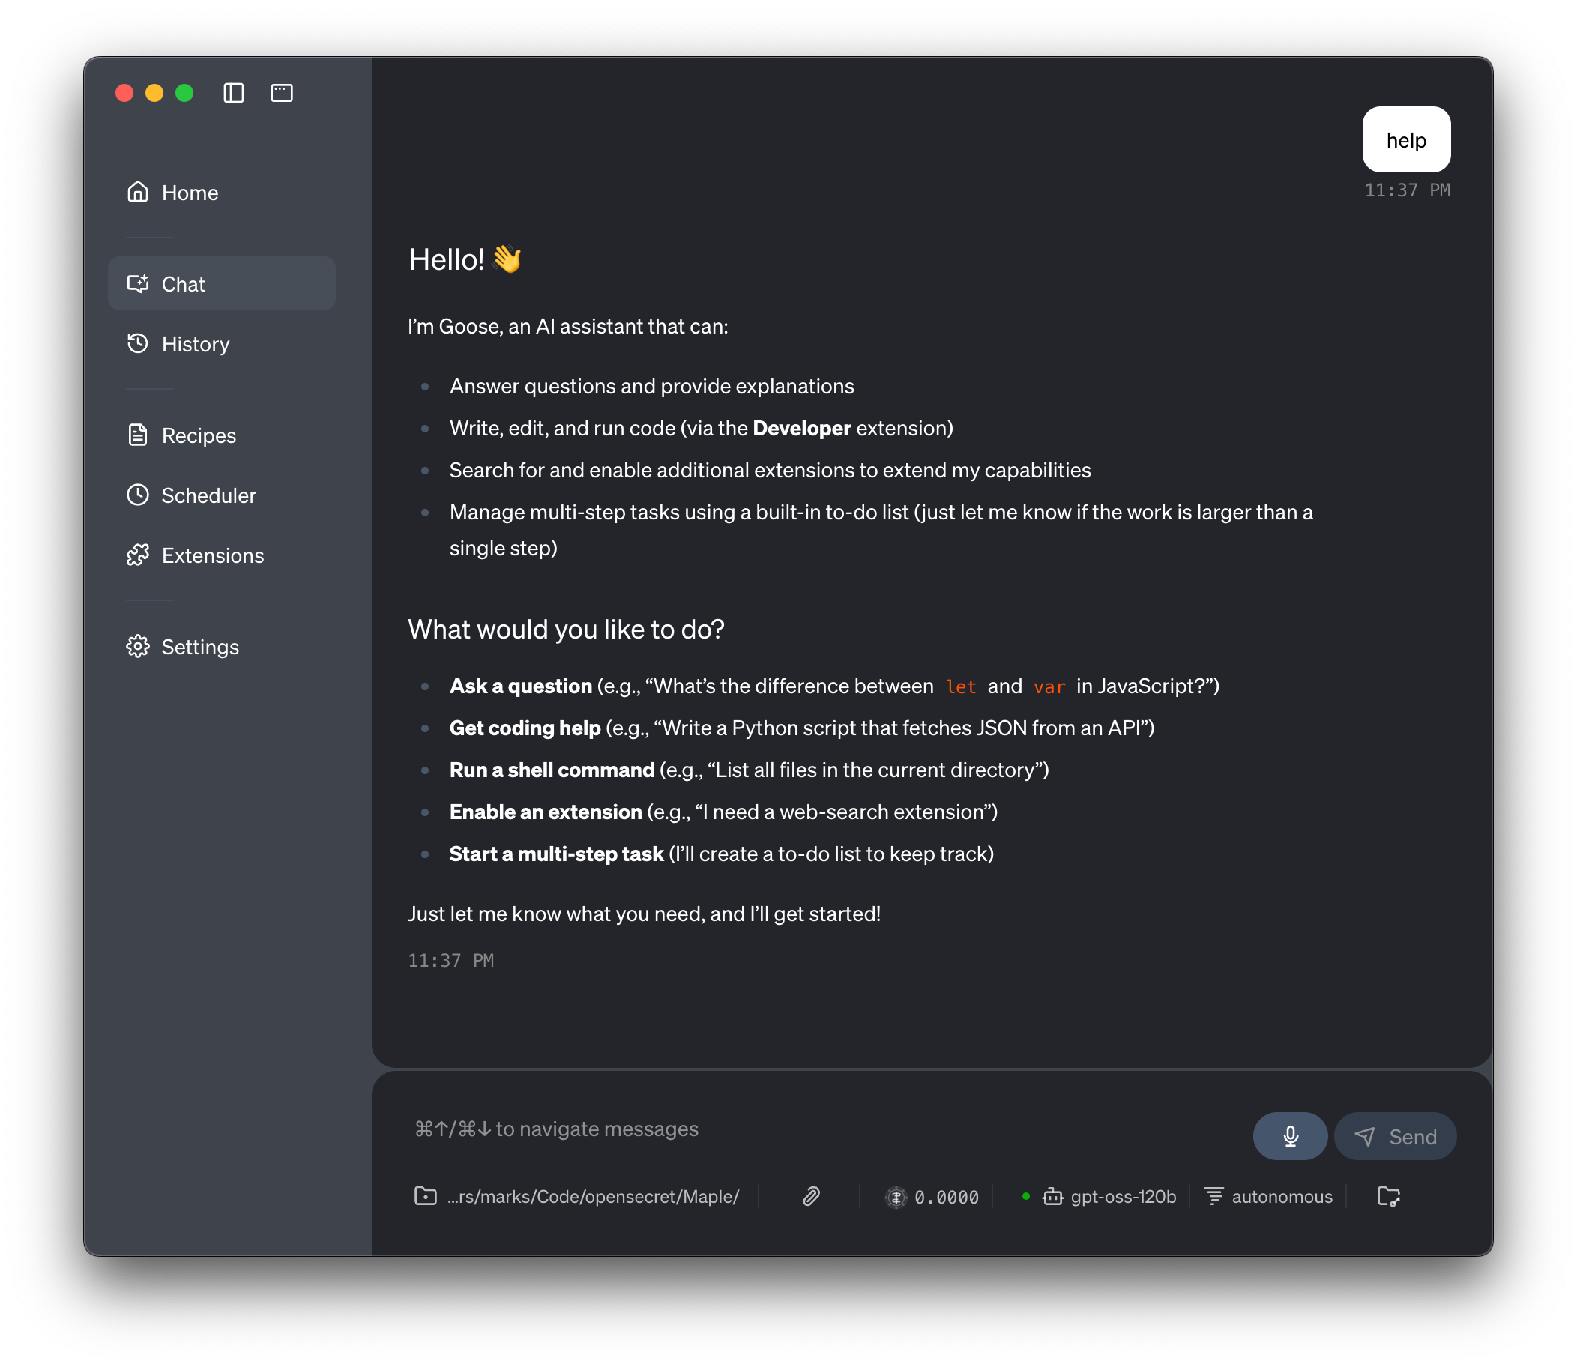The image size is (1577, 1367).
Task: Open a directory with the folder-arrow icon
Action: click(x=1389, y=1196)
